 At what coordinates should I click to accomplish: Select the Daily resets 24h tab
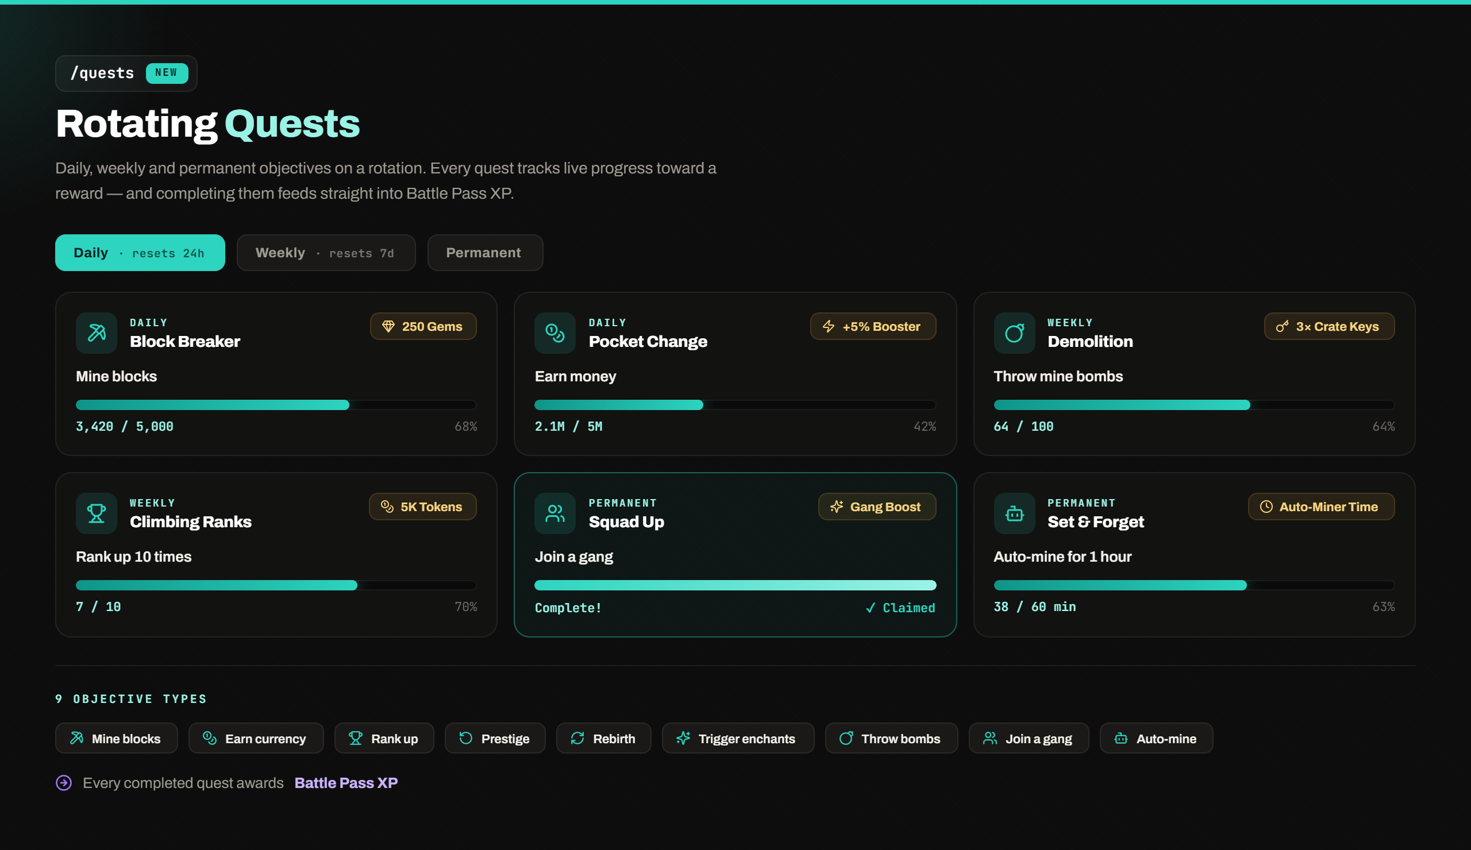(140, 253)
